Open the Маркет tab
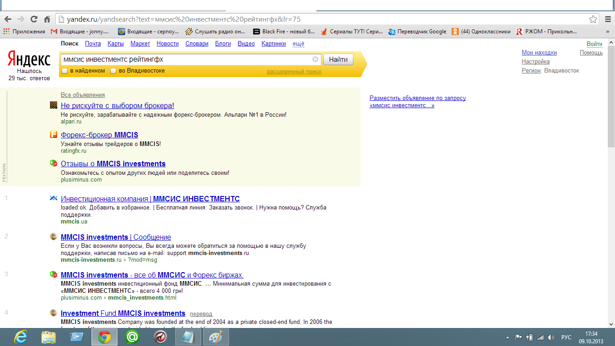This screenshot has width=615, height=346. [140, 44]
